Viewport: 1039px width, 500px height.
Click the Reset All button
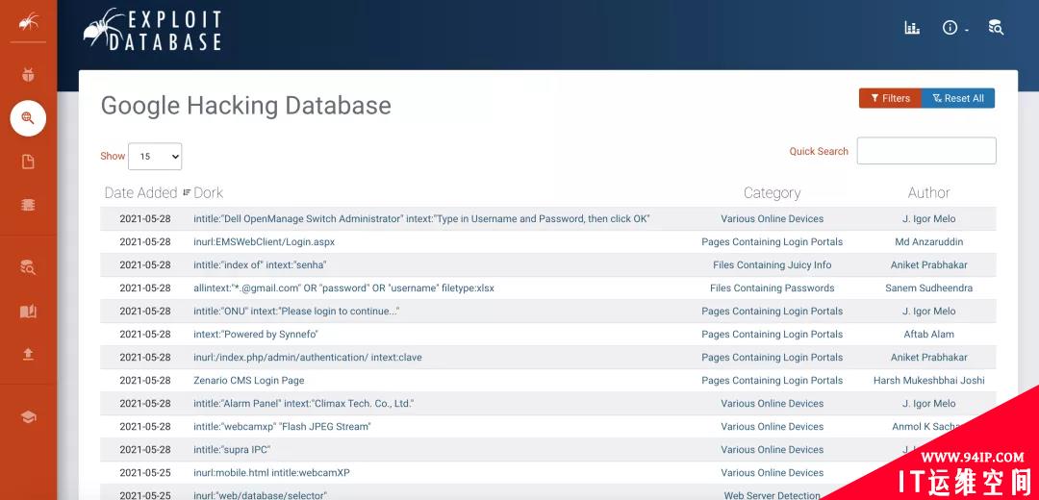[x=958, y=98]
